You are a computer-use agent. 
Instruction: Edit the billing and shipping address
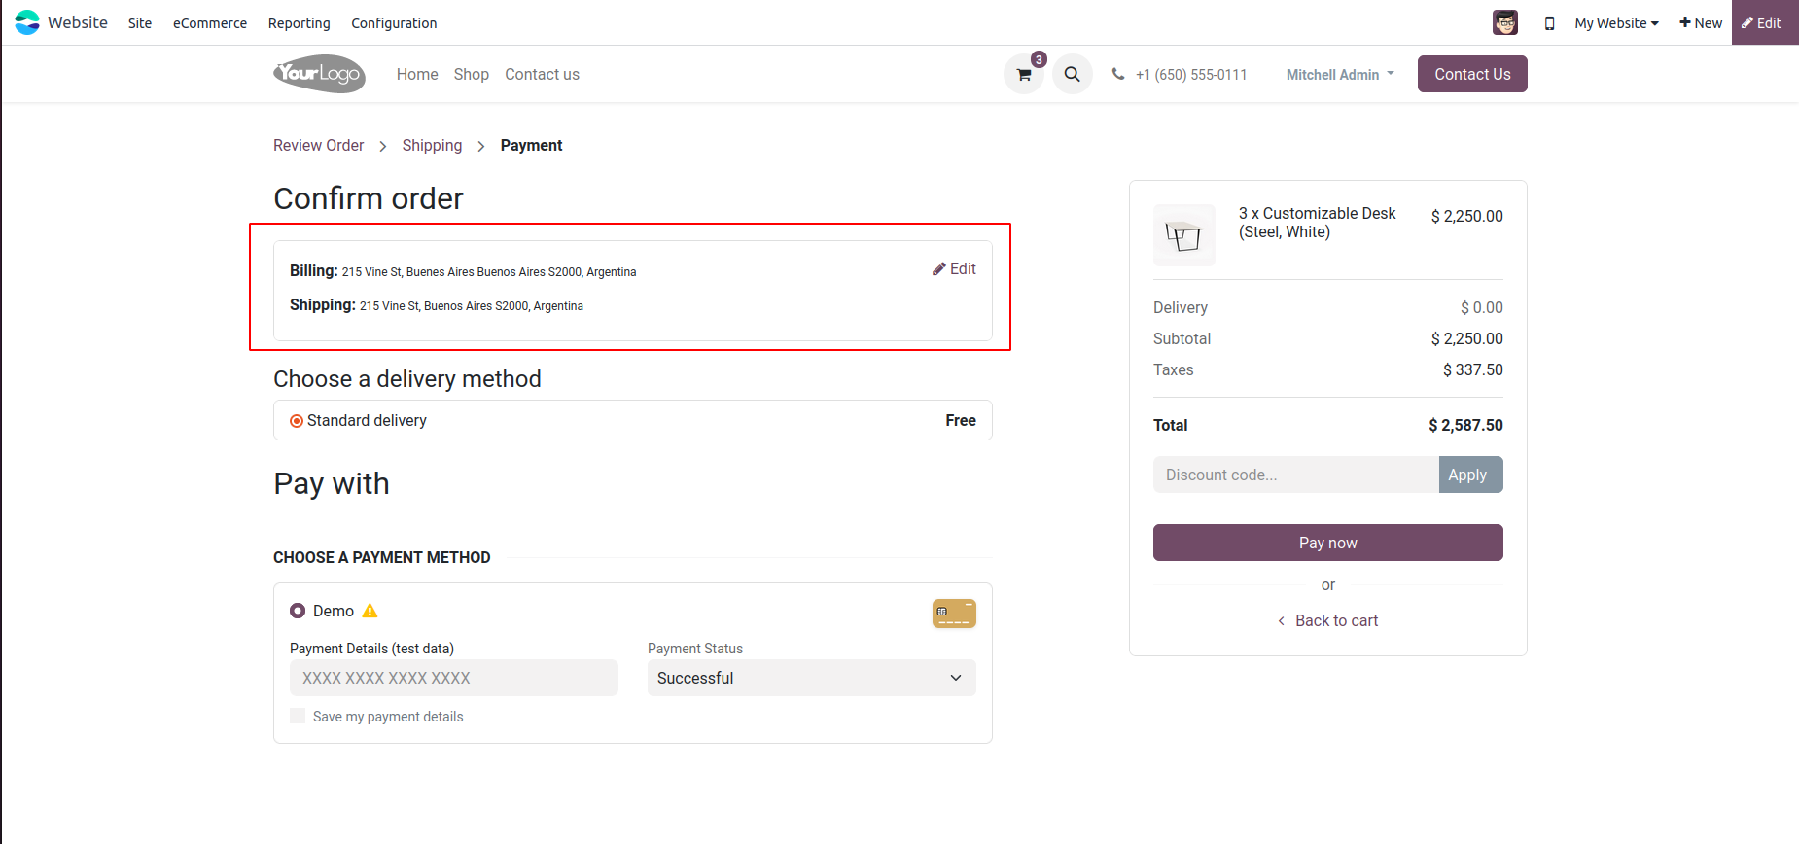click(x=954, y=269)
